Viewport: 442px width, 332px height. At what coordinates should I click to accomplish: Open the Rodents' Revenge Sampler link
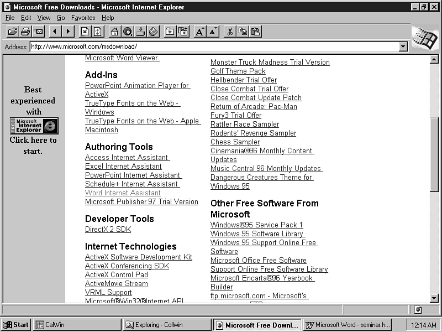[x=254, y=133]
